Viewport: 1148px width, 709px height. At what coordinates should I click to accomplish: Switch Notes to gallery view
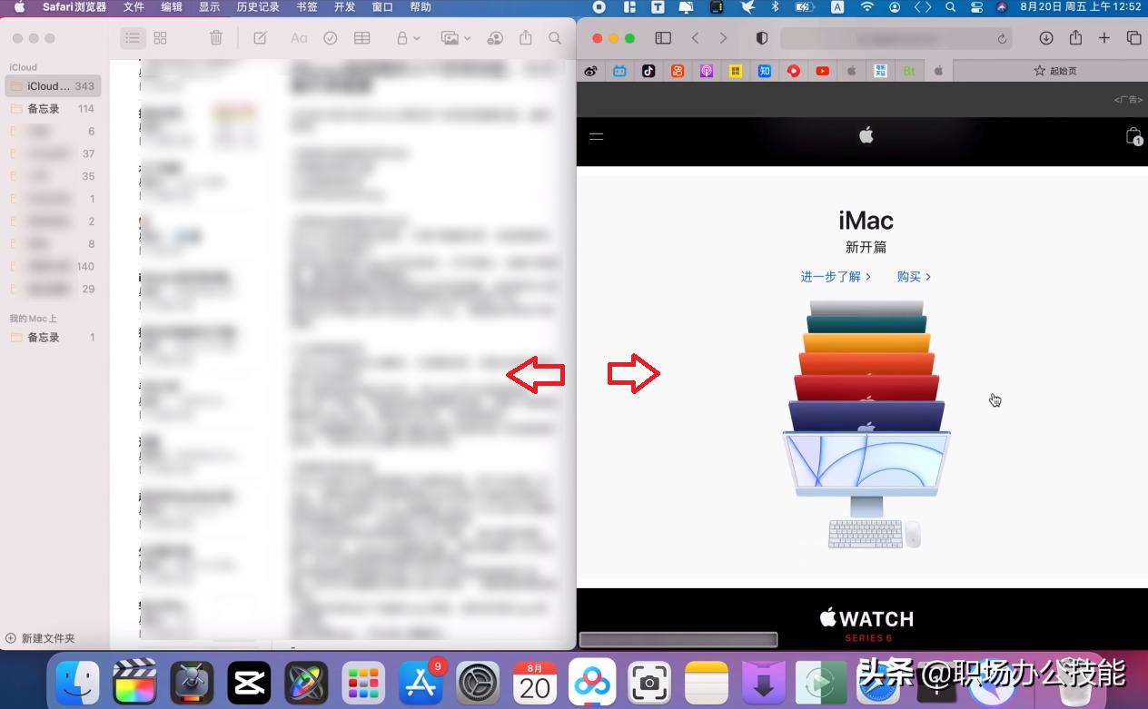pos(160,38)
